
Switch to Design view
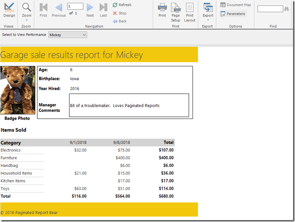[9, 10]
